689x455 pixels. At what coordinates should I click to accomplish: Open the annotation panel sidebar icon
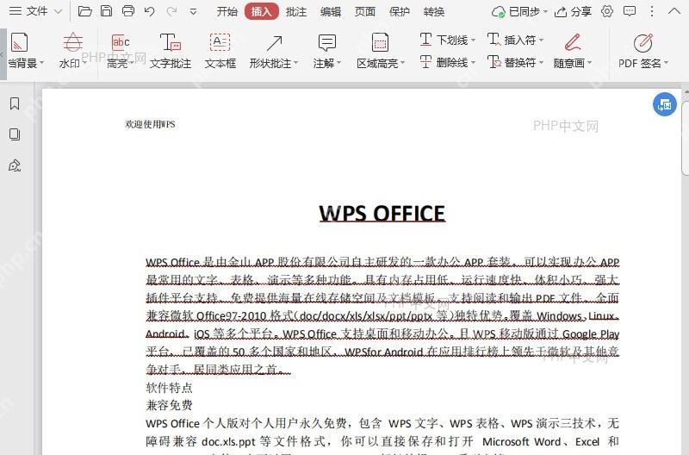[x=15, y=165]
